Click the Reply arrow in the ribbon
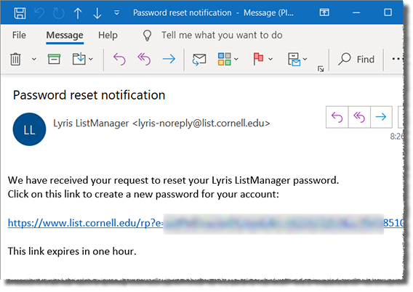This screenshot has width=413, height=292. (x=119, y=59)
